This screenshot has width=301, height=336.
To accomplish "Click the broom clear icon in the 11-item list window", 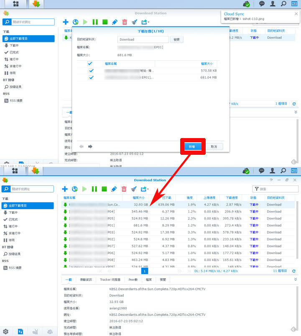I will pos(134,189).
